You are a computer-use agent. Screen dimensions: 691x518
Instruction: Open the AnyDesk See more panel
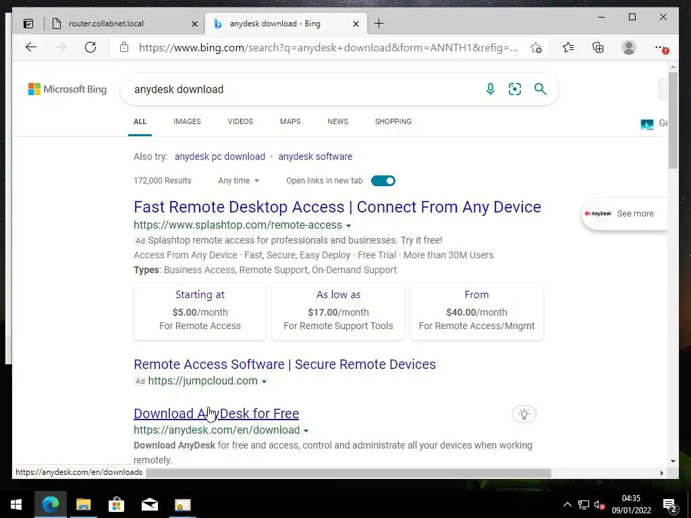pyautogui.click(x=624, y=214)
